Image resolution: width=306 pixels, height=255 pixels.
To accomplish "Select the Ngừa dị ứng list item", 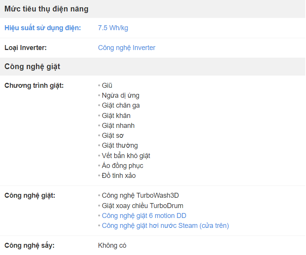I will [121, 95].
